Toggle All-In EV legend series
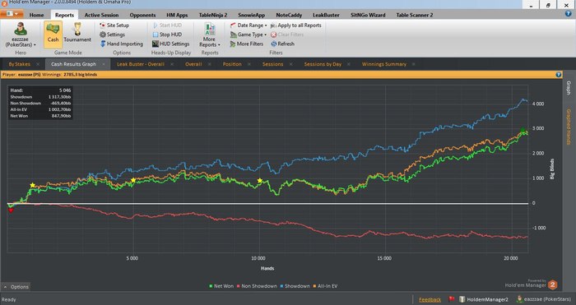 click(325, 286)
